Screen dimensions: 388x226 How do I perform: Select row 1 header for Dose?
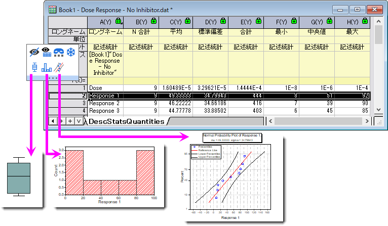68,88
